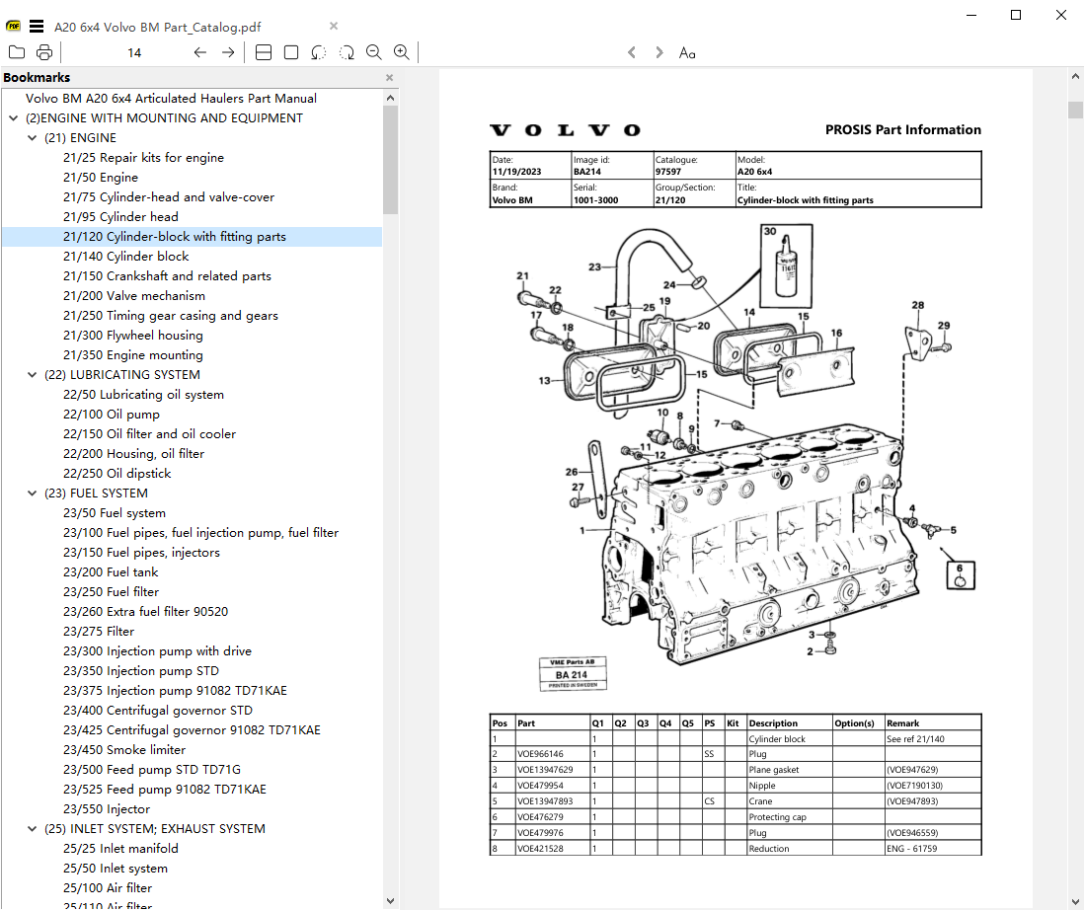Select the single page view icon

pos(291,52)
